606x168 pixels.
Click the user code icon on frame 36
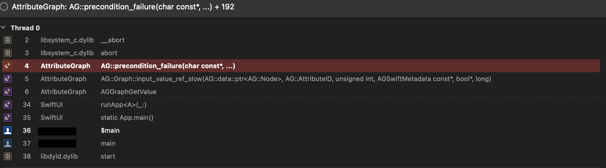(8, 130)
